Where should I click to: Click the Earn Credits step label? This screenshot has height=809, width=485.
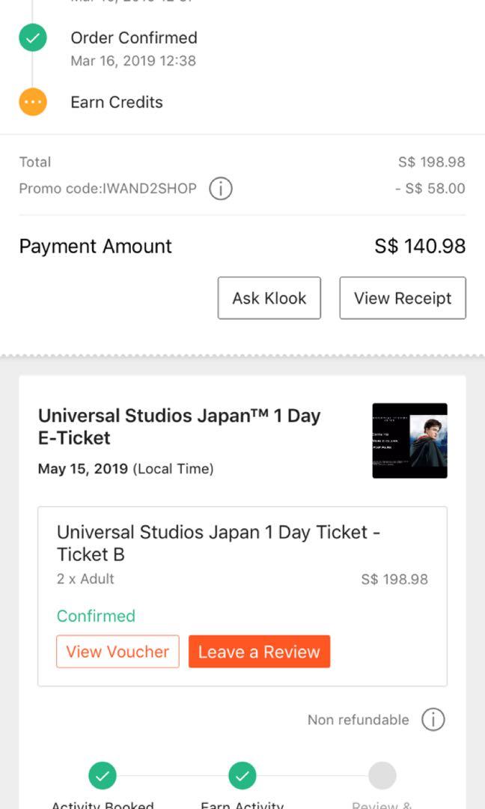117,102
